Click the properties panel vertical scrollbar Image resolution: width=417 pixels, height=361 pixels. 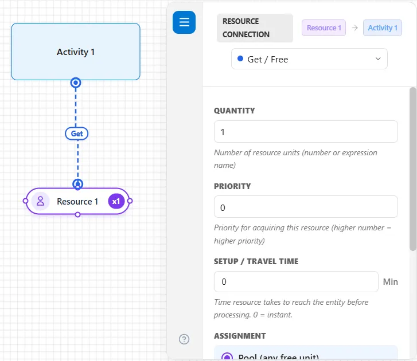coord(413,169)
